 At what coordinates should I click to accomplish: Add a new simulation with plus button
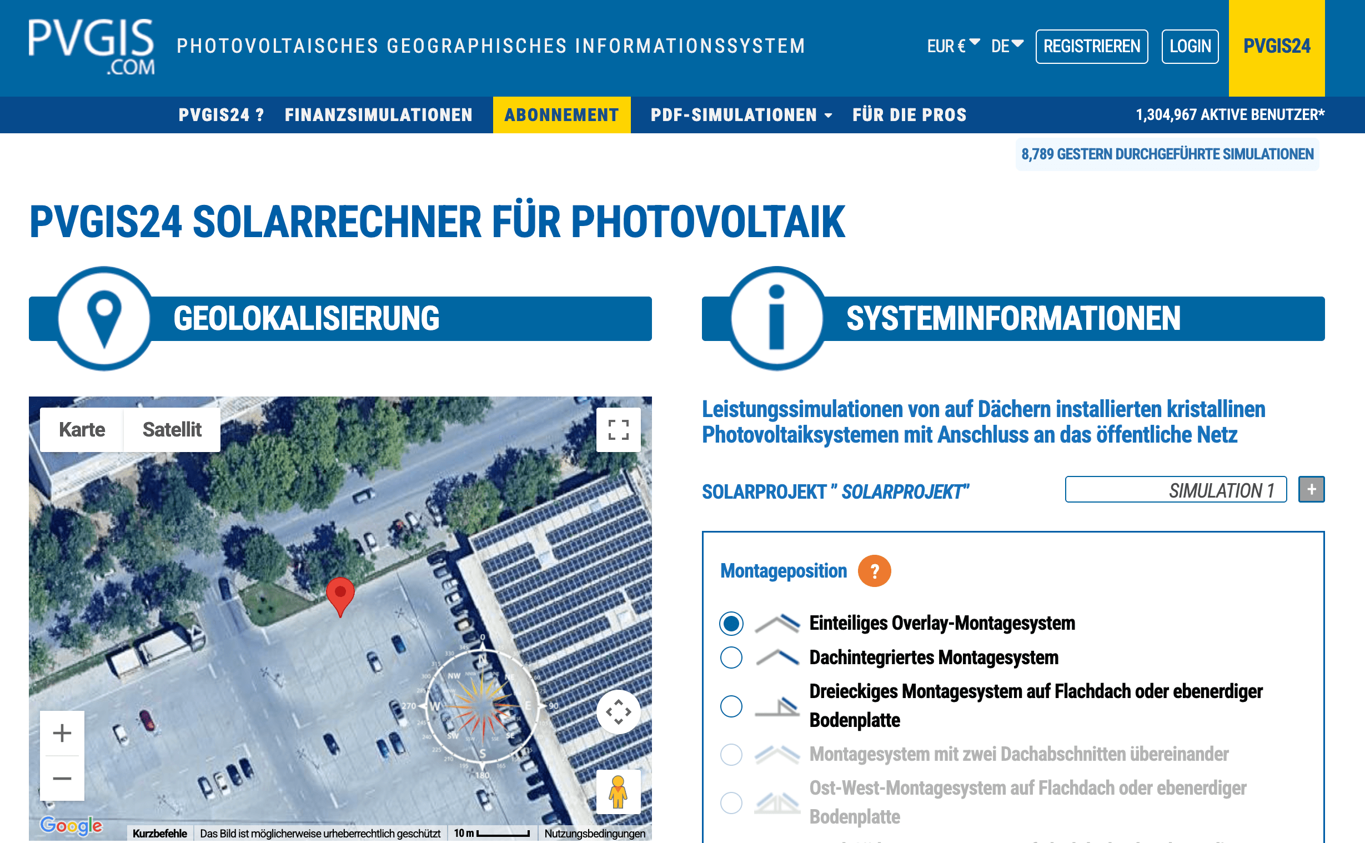click(x=1311, y=489)
